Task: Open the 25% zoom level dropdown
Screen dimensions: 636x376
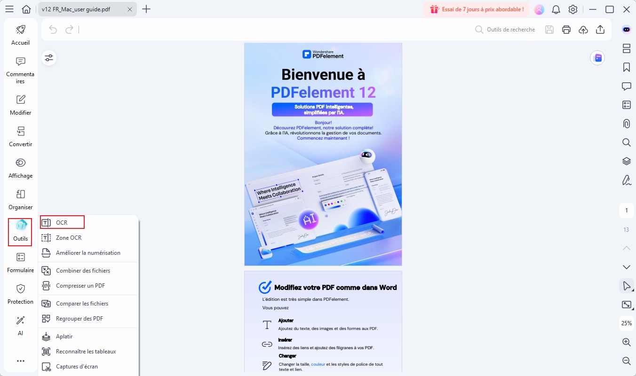Action: [x=626, y=323]
